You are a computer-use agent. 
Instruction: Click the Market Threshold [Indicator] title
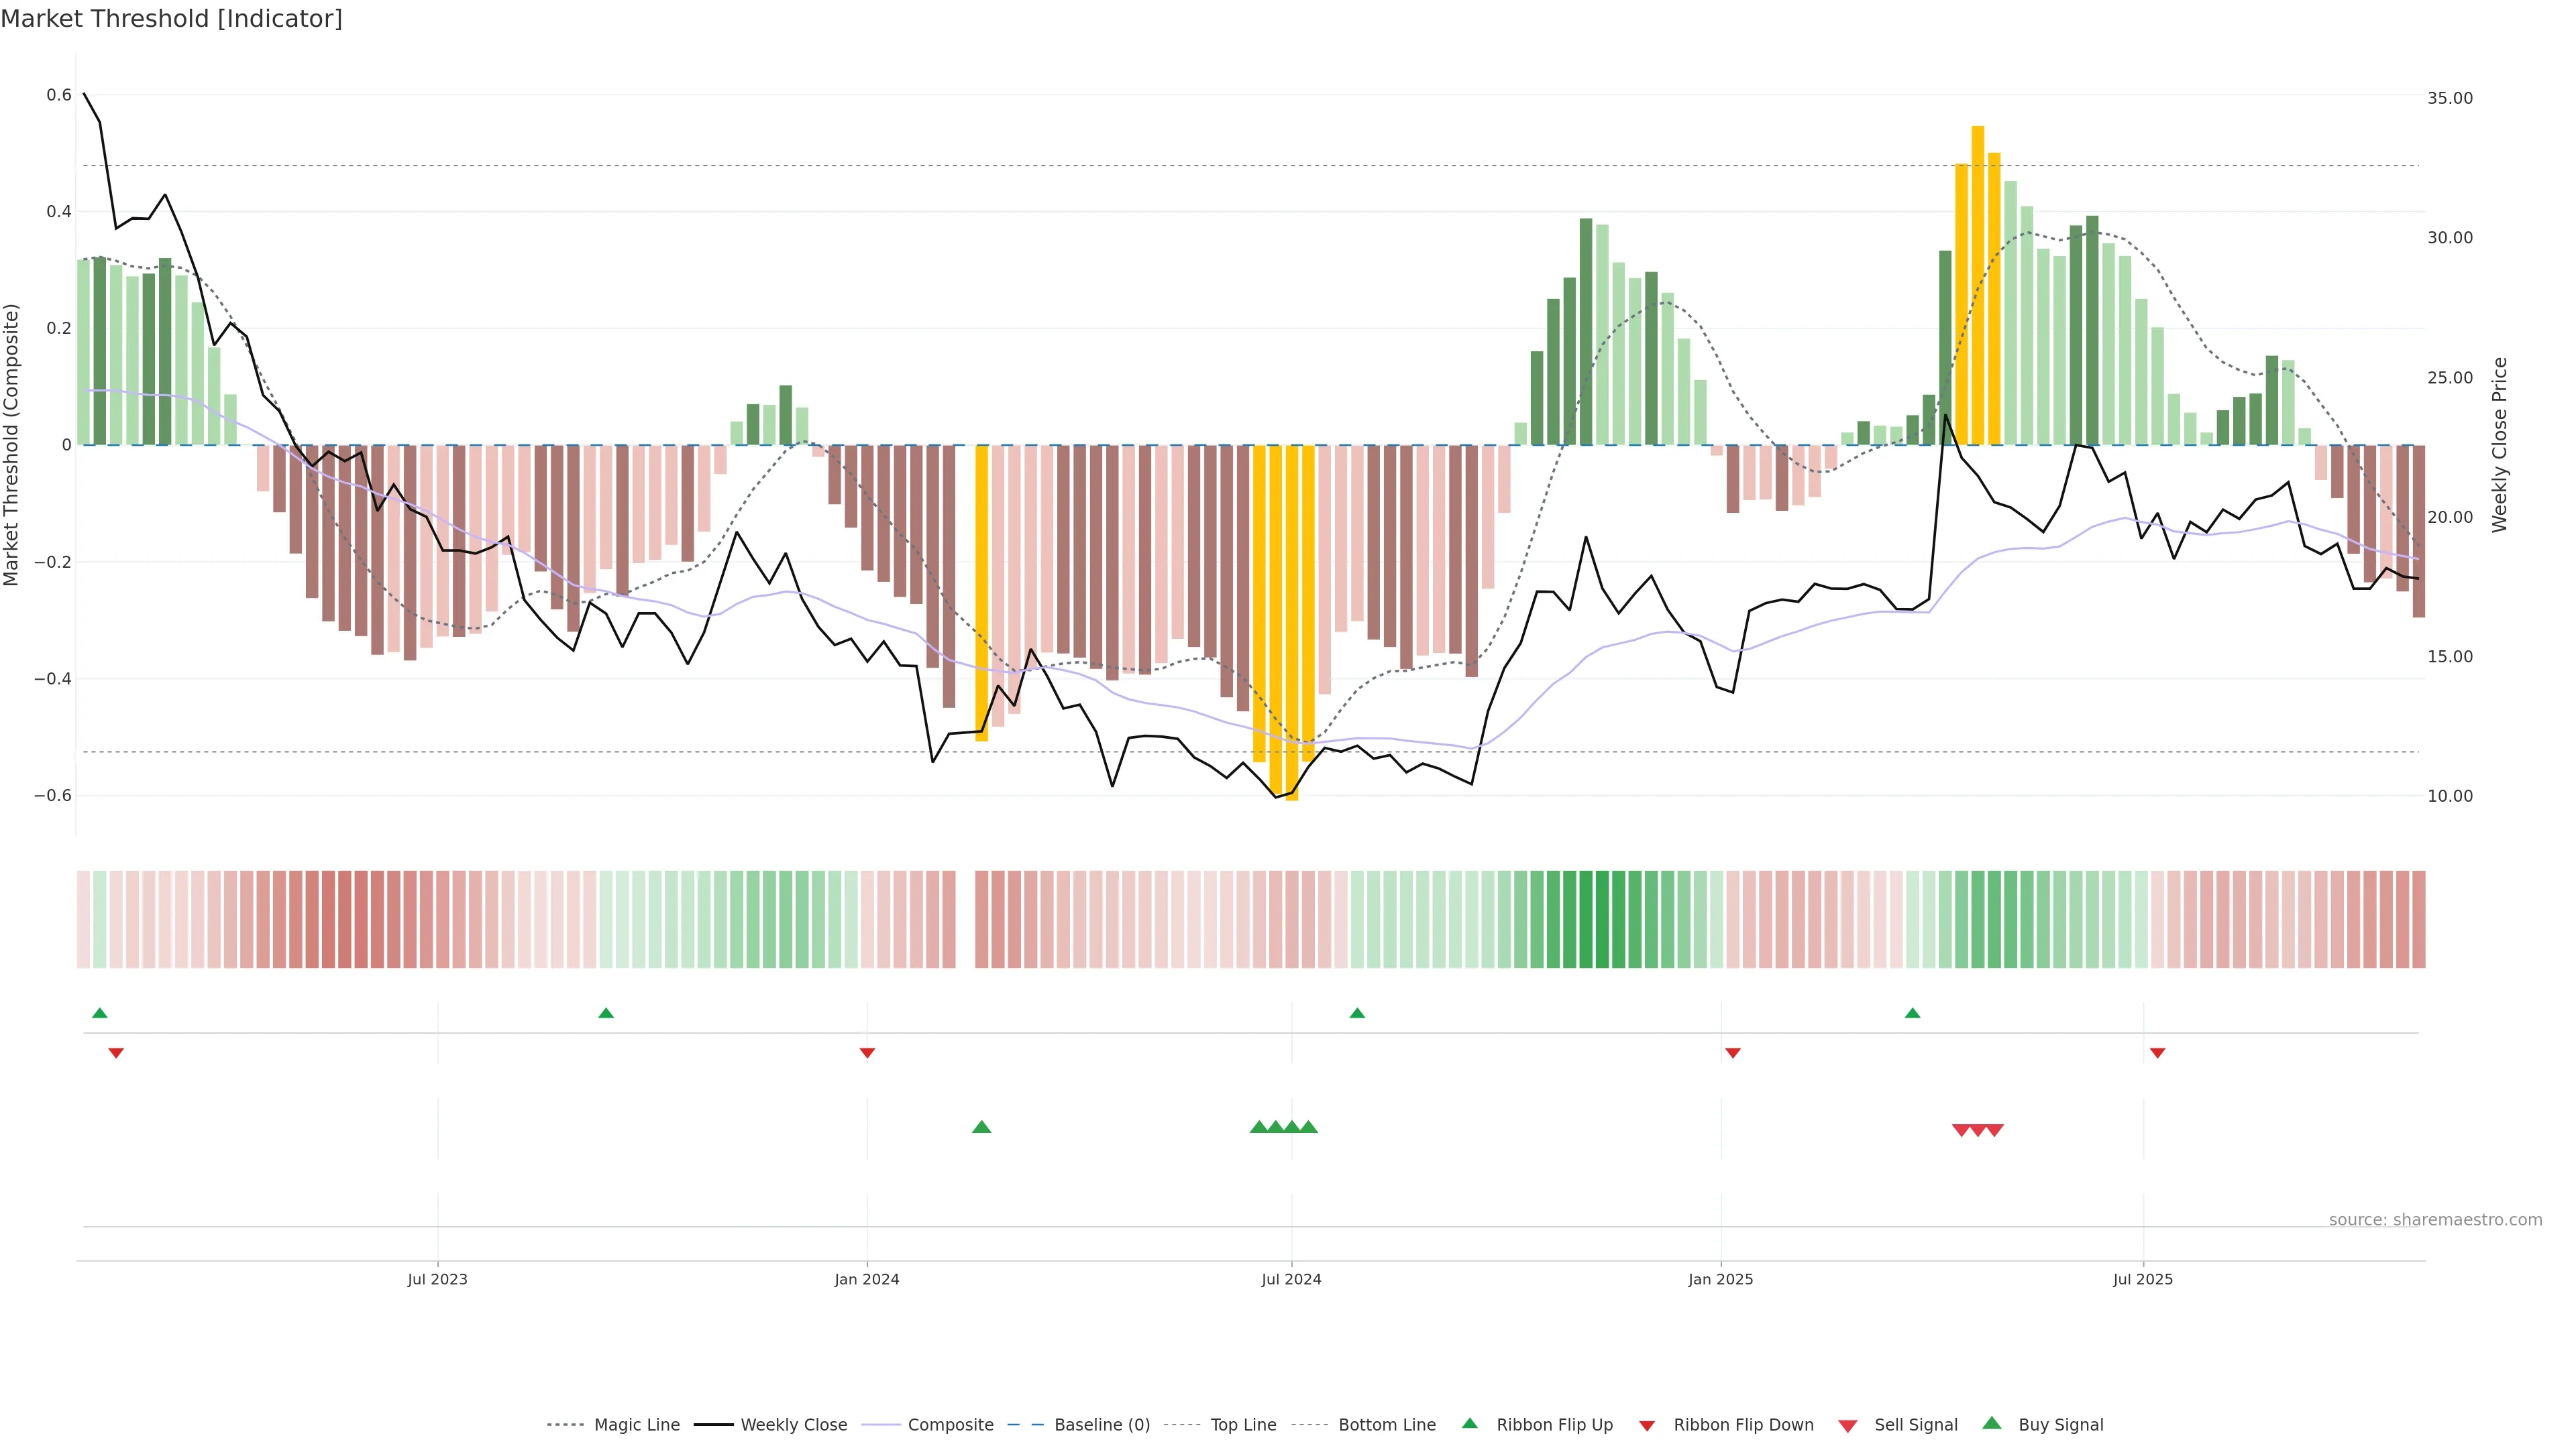click(x=171, y=19)
